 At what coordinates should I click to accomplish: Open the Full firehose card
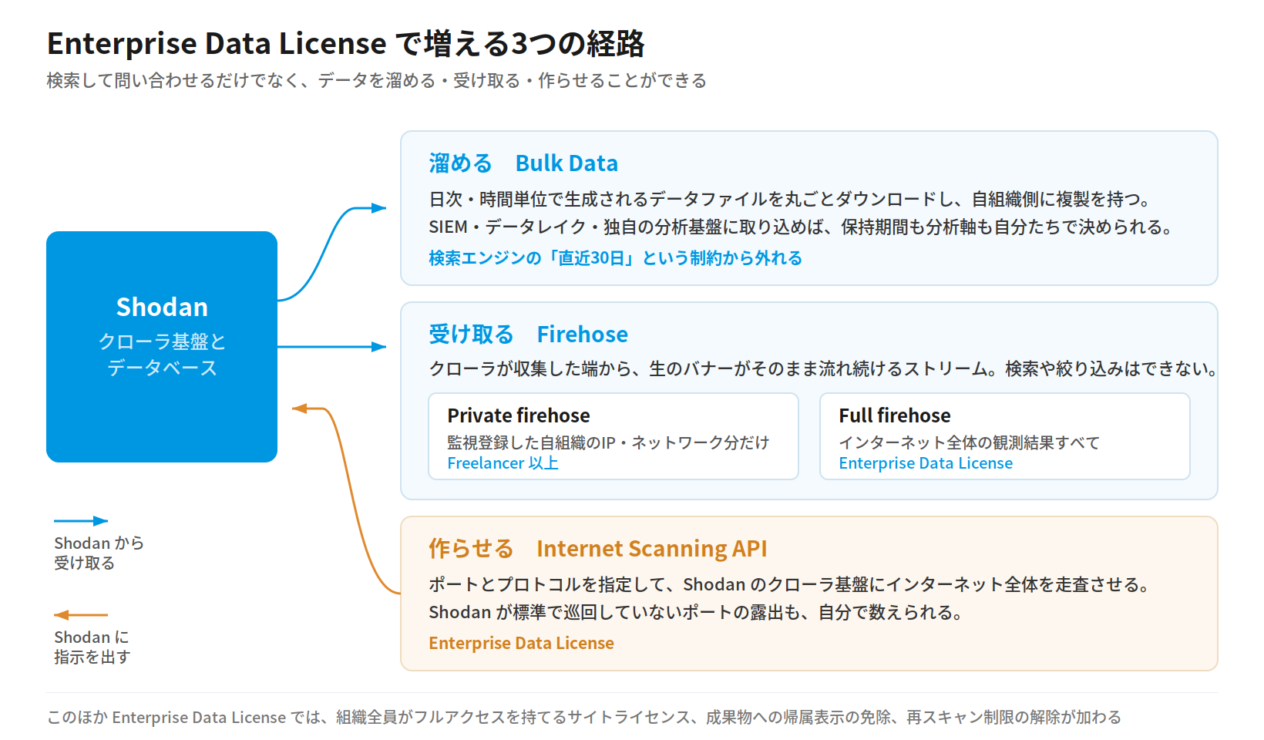coord(1005,436)
